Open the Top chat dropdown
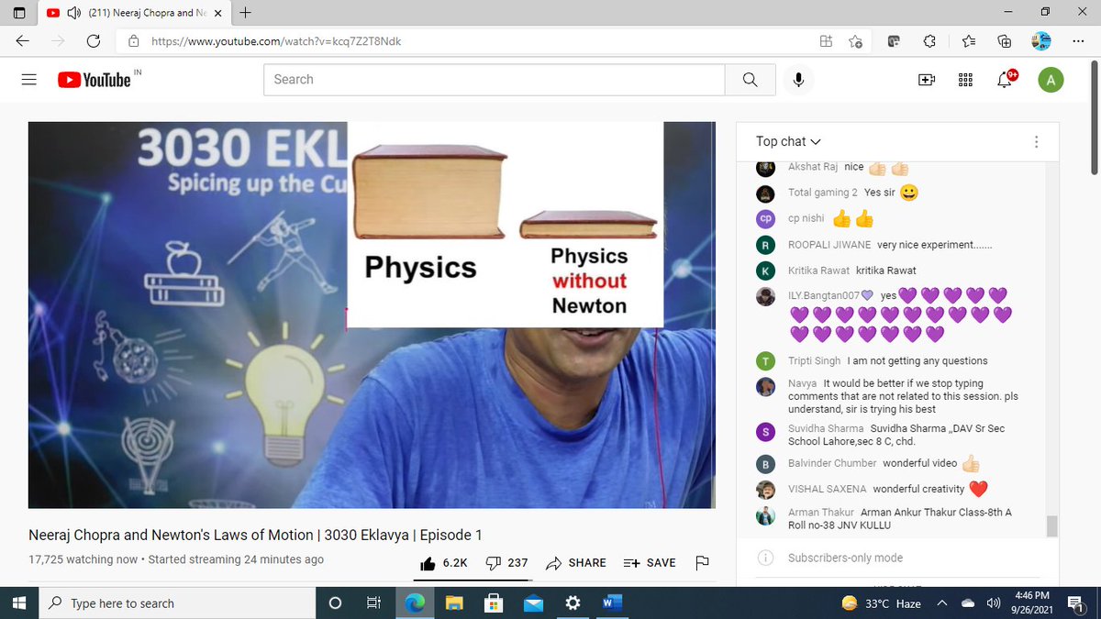1101x619 pixels. (787, 141)
